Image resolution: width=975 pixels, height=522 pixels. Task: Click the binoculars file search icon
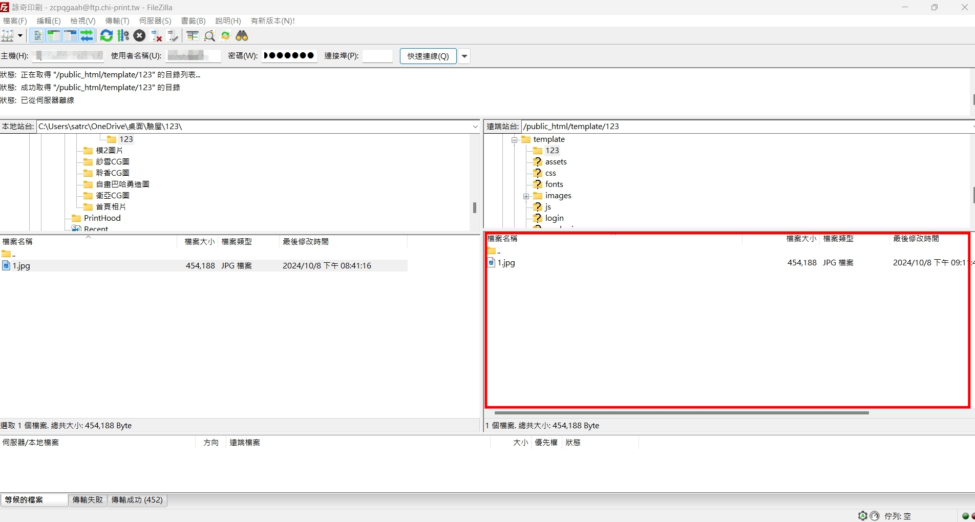242,36
